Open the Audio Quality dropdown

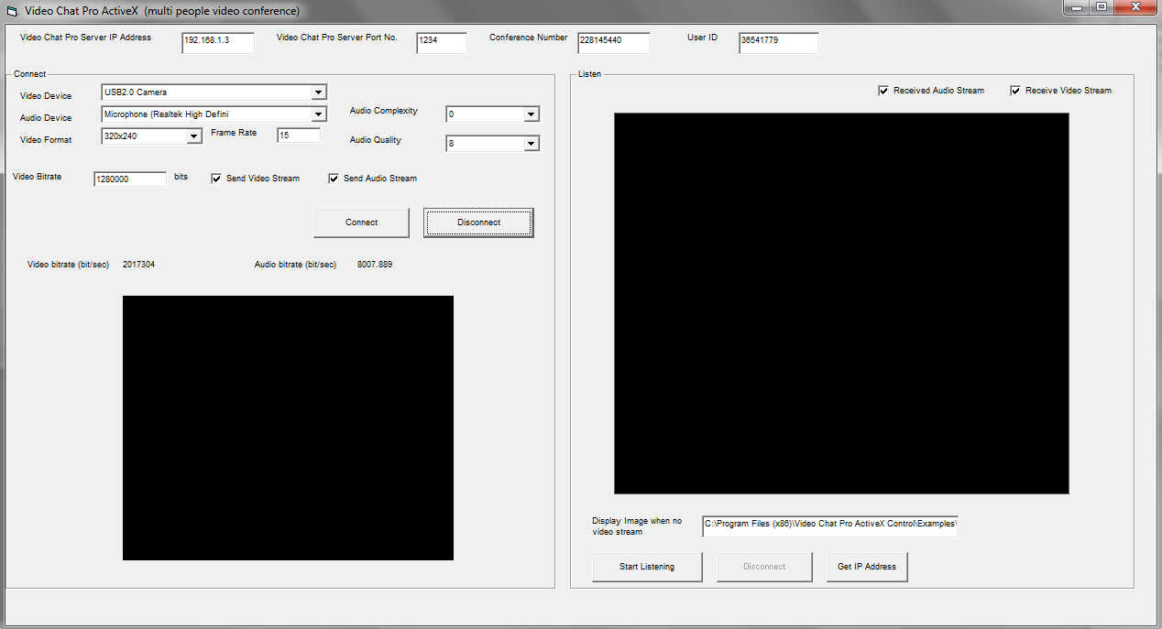(x=531, y=144)
